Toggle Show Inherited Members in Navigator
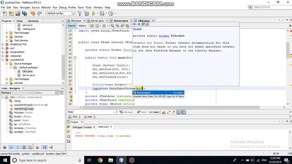The width and height of the screenshot is (292, 164). tap(5, 148)
